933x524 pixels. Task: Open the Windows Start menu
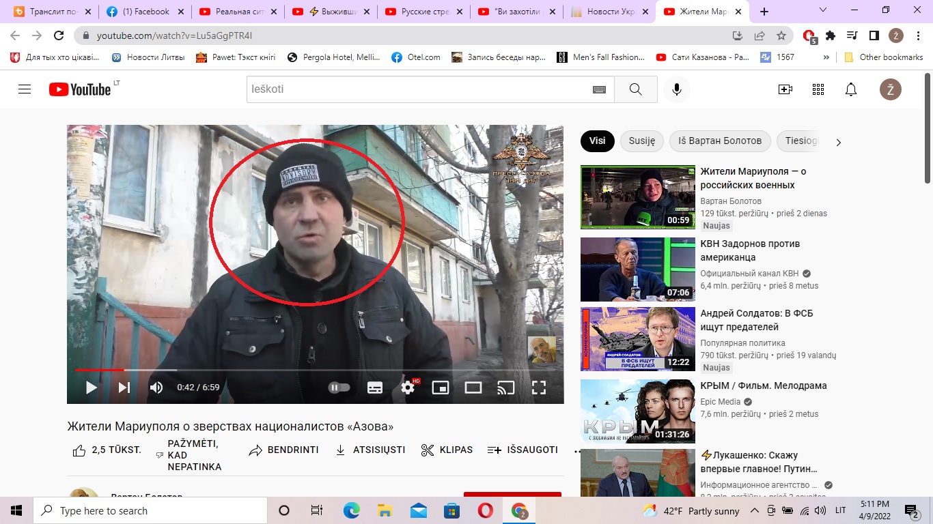point(16,510)
